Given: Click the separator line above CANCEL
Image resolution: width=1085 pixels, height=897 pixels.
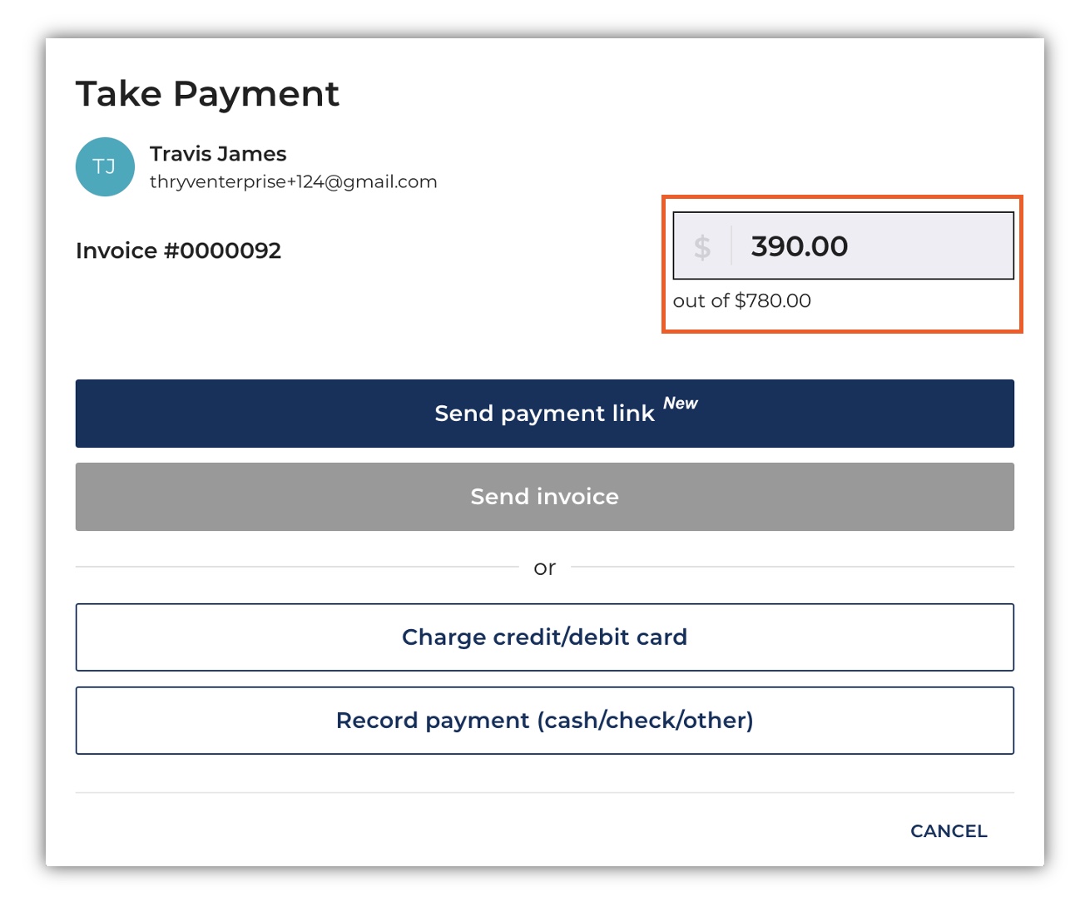Looking at the screenshot, I should [x=544, y=793].
